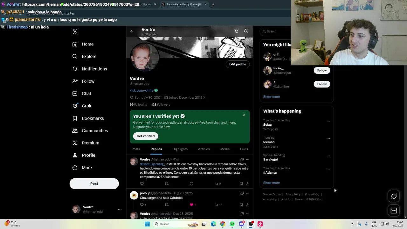The width and height of the screenshot is (407, 229).
Task: Click the Search field
Action: [276, 31]
